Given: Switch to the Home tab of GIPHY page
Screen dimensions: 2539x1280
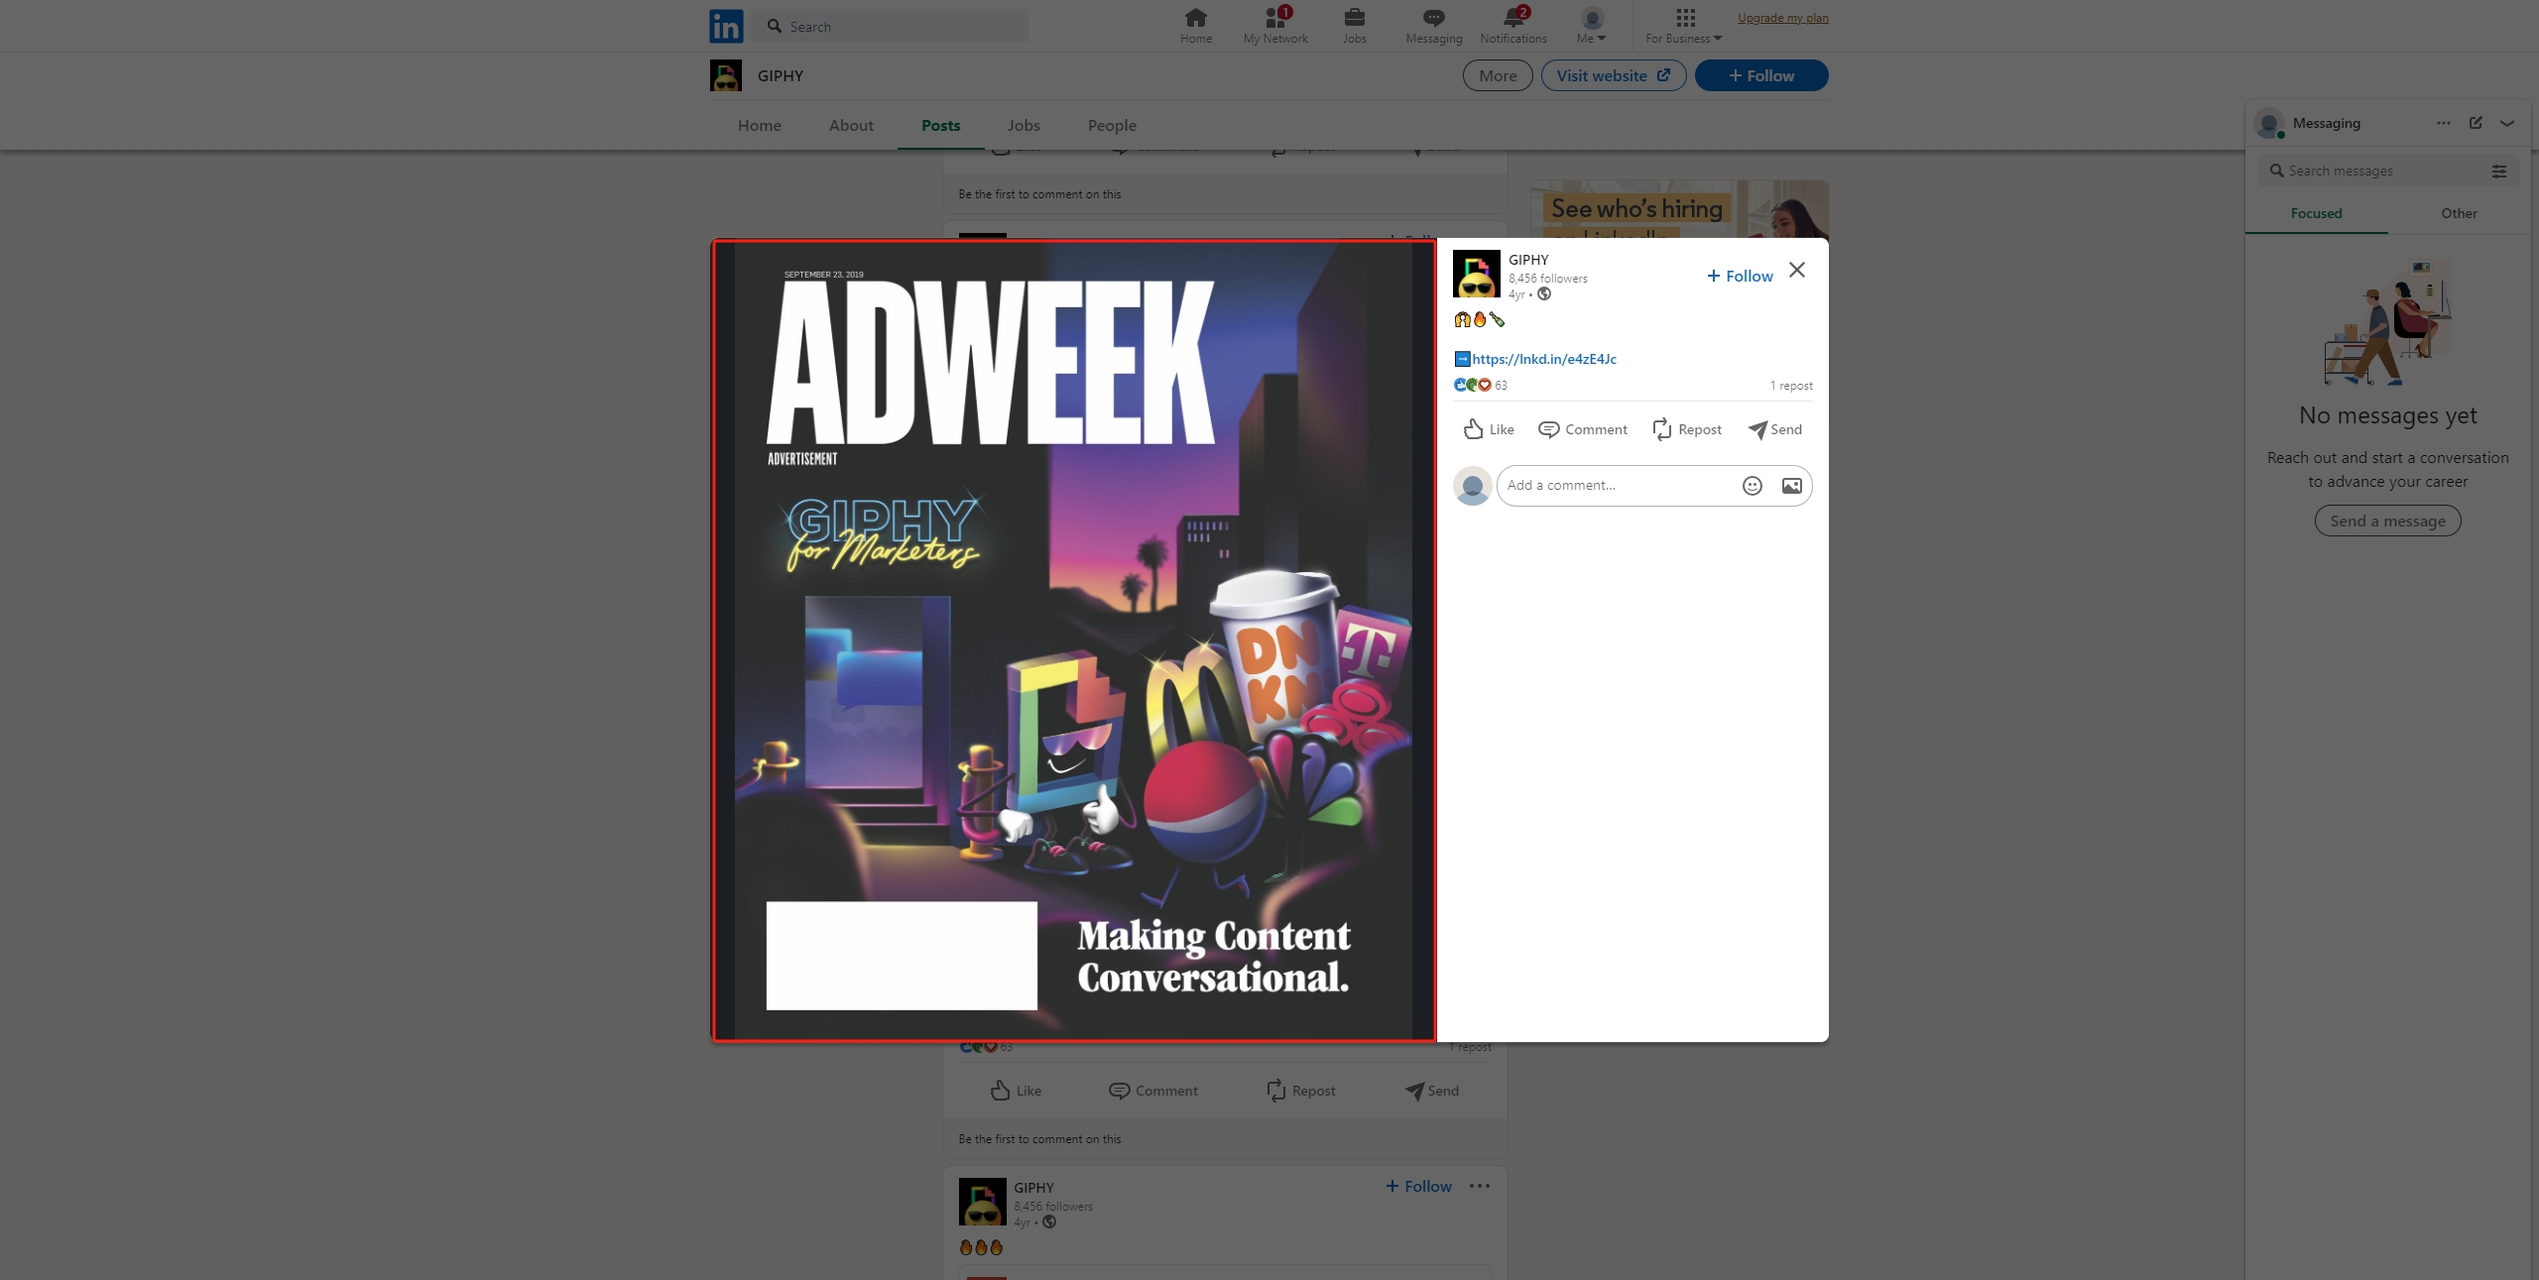Looking at the screenshot, I should [760, 126].
